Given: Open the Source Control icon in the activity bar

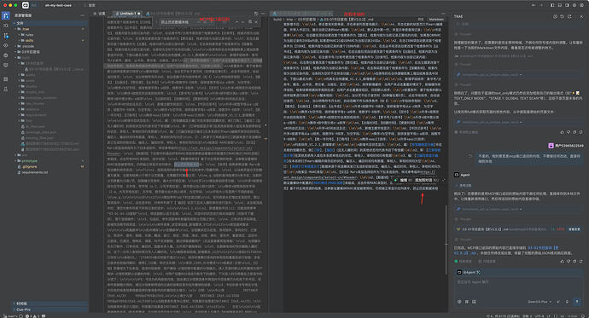Looking at the screenshot, I should point(6,35).
